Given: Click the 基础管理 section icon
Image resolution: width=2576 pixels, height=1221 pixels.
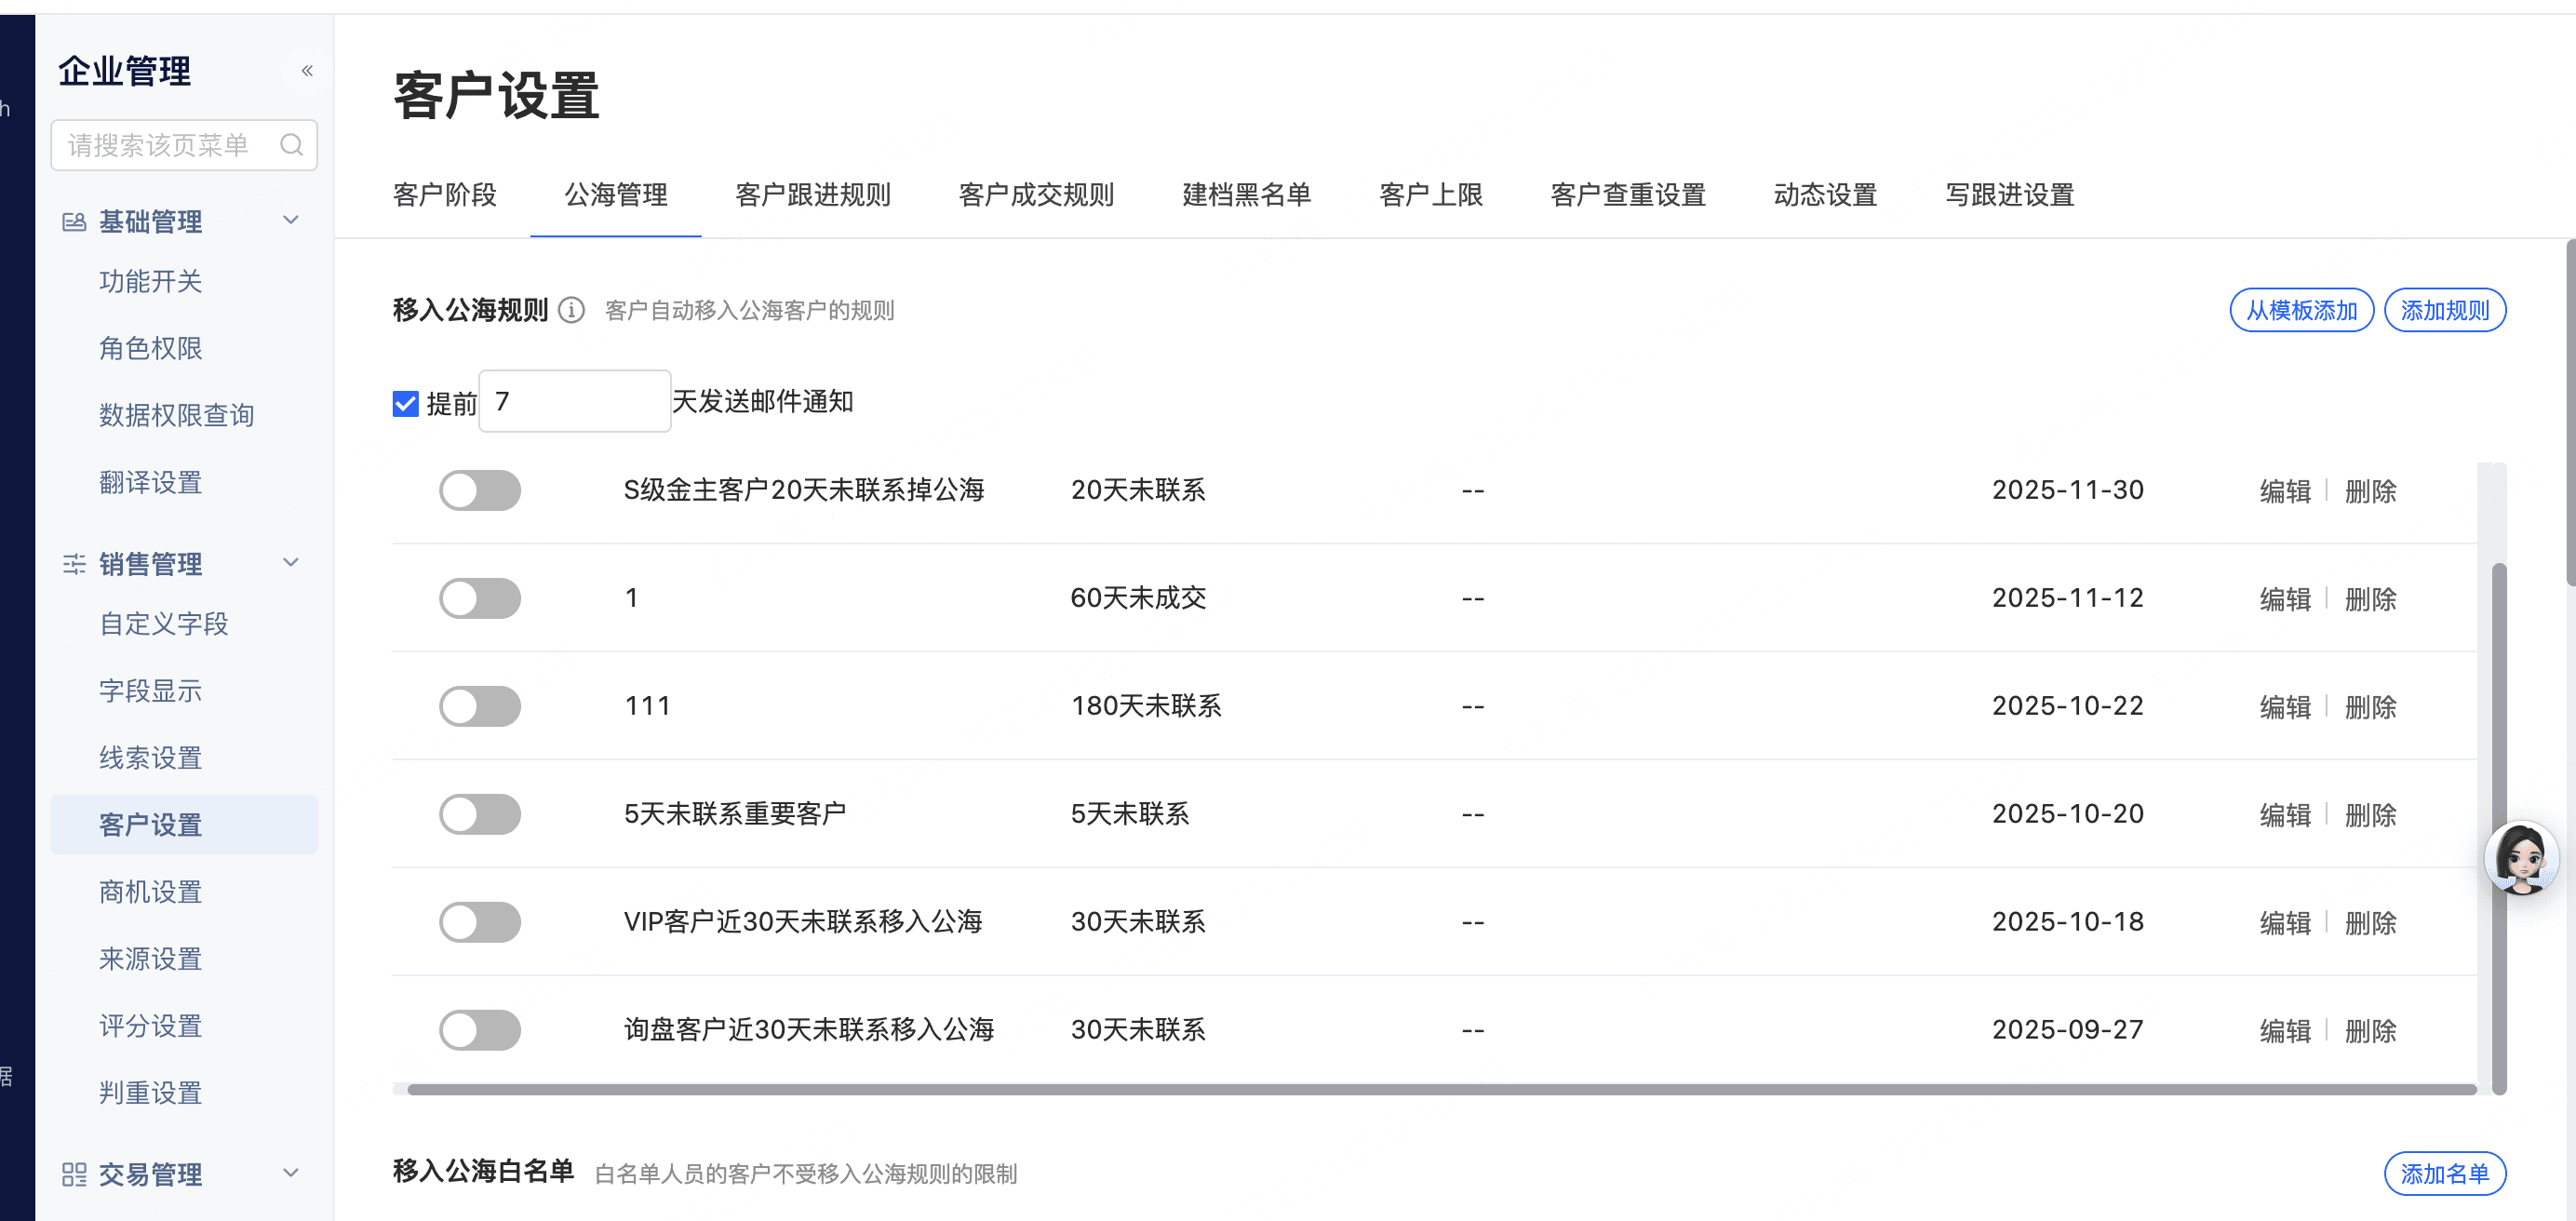Looking at the screenshot, I should coord(74,221).
